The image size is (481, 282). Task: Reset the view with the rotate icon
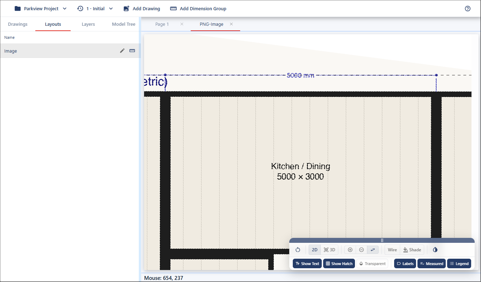298,250
